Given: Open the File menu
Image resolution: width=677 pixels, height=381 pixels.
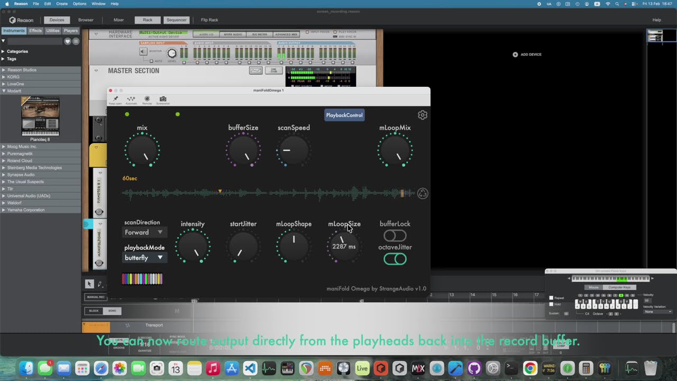Looking at the screenshot, I should [x=35, y=4].
